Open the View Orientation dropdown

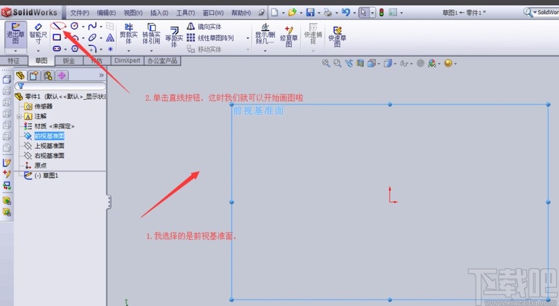[373, 63]
